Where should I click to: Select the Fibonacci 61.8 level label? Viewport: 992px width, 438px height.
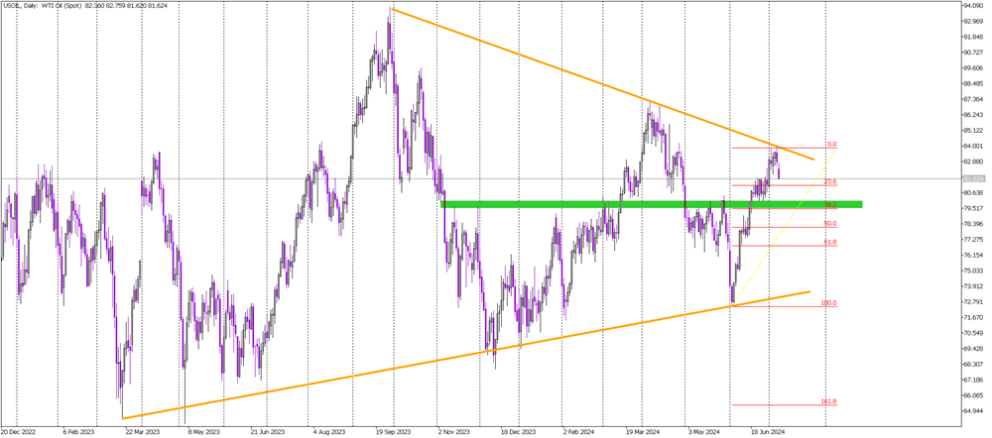(831, 242)
